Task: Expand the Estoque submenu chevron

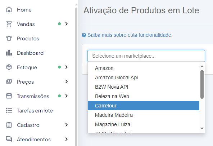Action: tap(67, 67)
